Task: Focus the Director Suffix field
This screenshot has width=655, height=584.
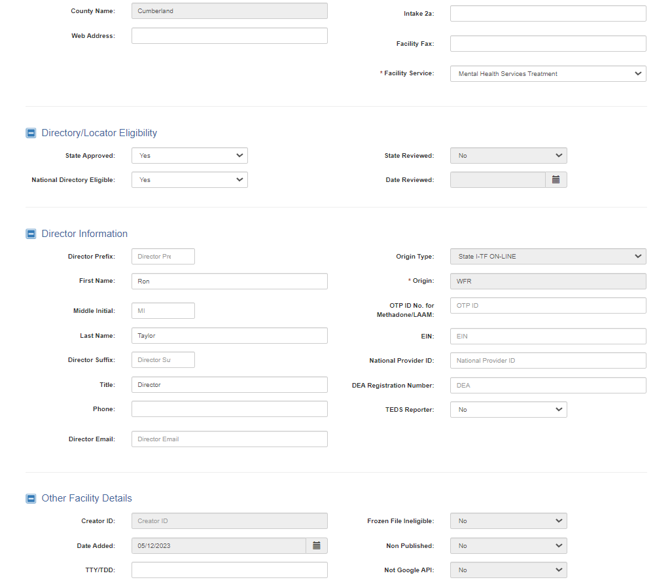Action: tap(163, 360)
